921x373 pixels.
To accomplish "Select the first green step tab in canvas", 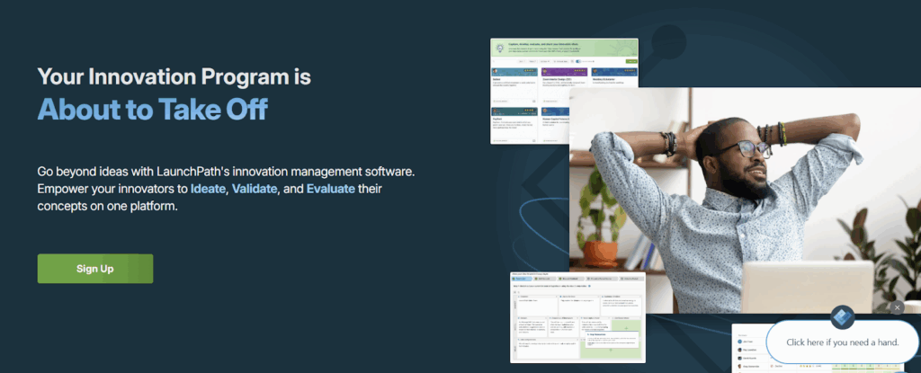I will point(523,279).
